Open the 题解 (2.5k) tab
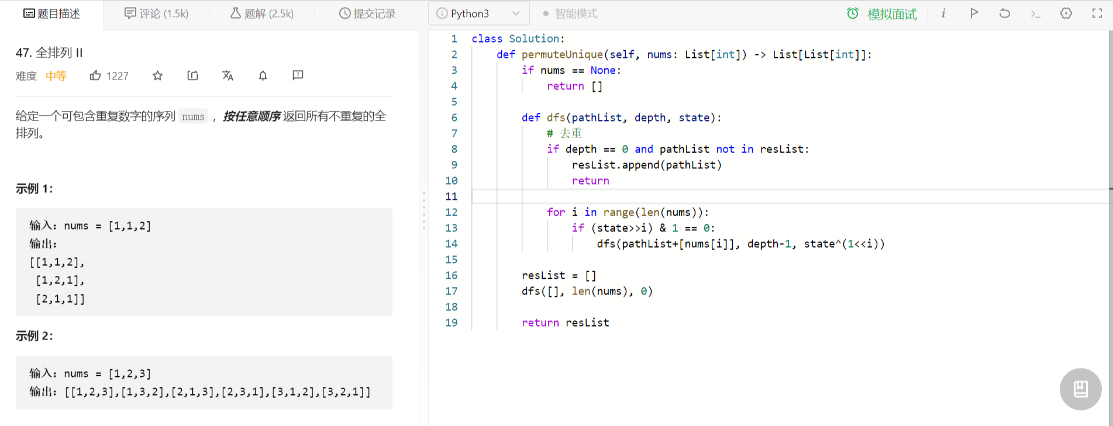This screenshot has height=426, width=1113. pyautogui.click(x=261, y=13)
